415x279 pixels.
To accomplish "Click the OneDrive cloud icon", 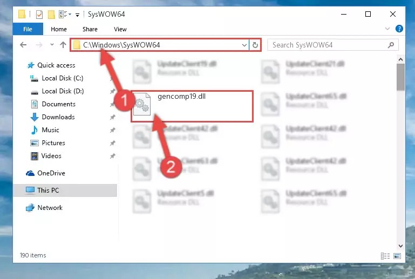I will coord(30,173).
